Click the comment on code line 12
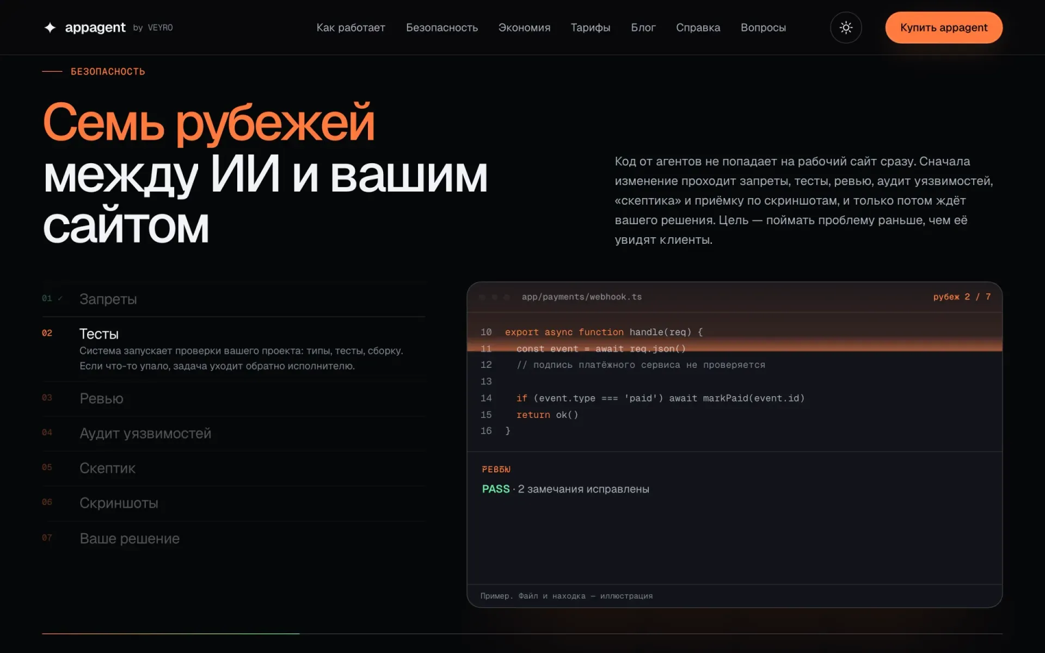The width and height of the screenshot is (1045, 653). click(641, 365)
